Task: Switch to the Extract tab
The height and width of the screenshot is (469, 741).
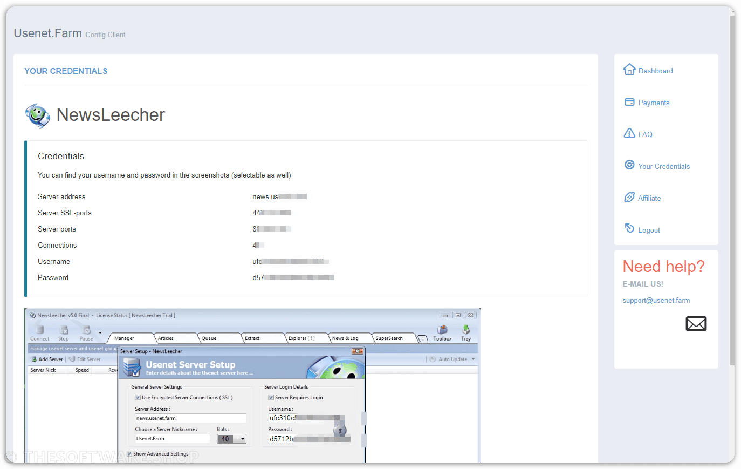Action: (262, 338)
